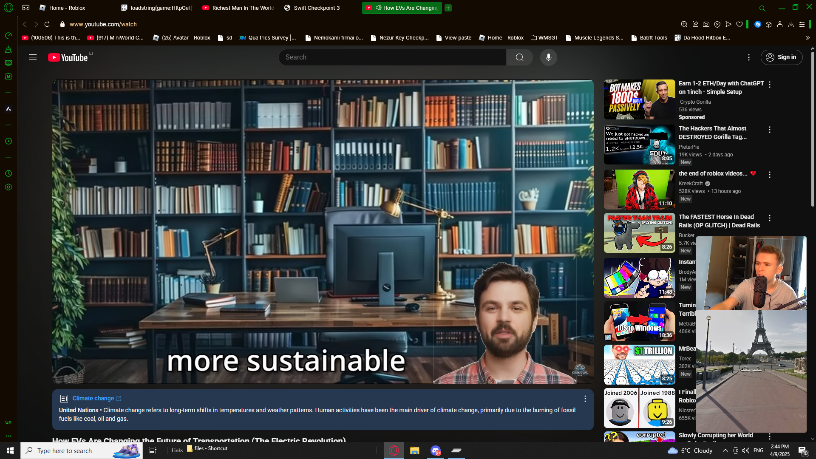Open $1 TRILLION MrBeast thumbnail

(639, 365)
